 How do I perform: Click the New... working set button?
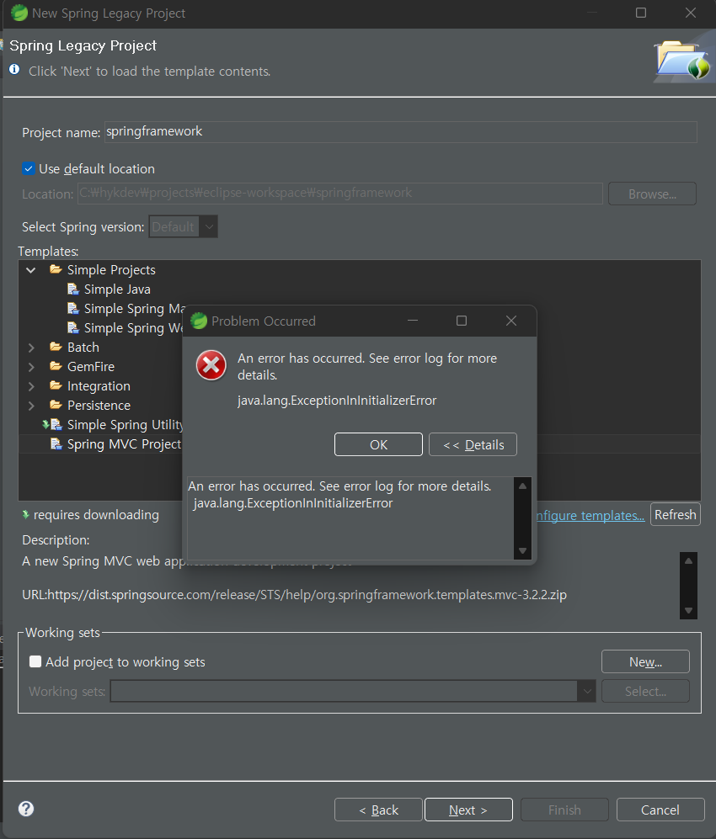pyautogui.click(x=645, y=661)
